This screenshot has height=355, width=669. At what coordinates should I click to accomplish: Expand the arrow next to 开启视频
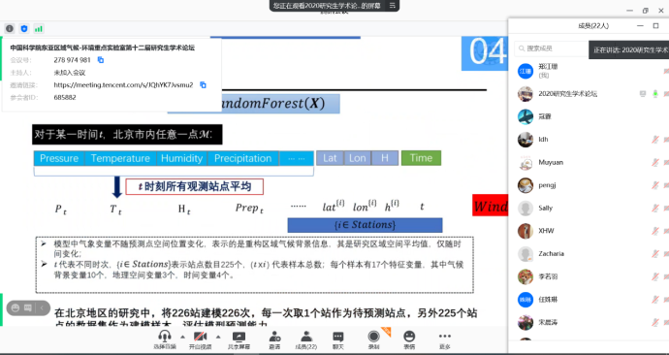(218, 337)
